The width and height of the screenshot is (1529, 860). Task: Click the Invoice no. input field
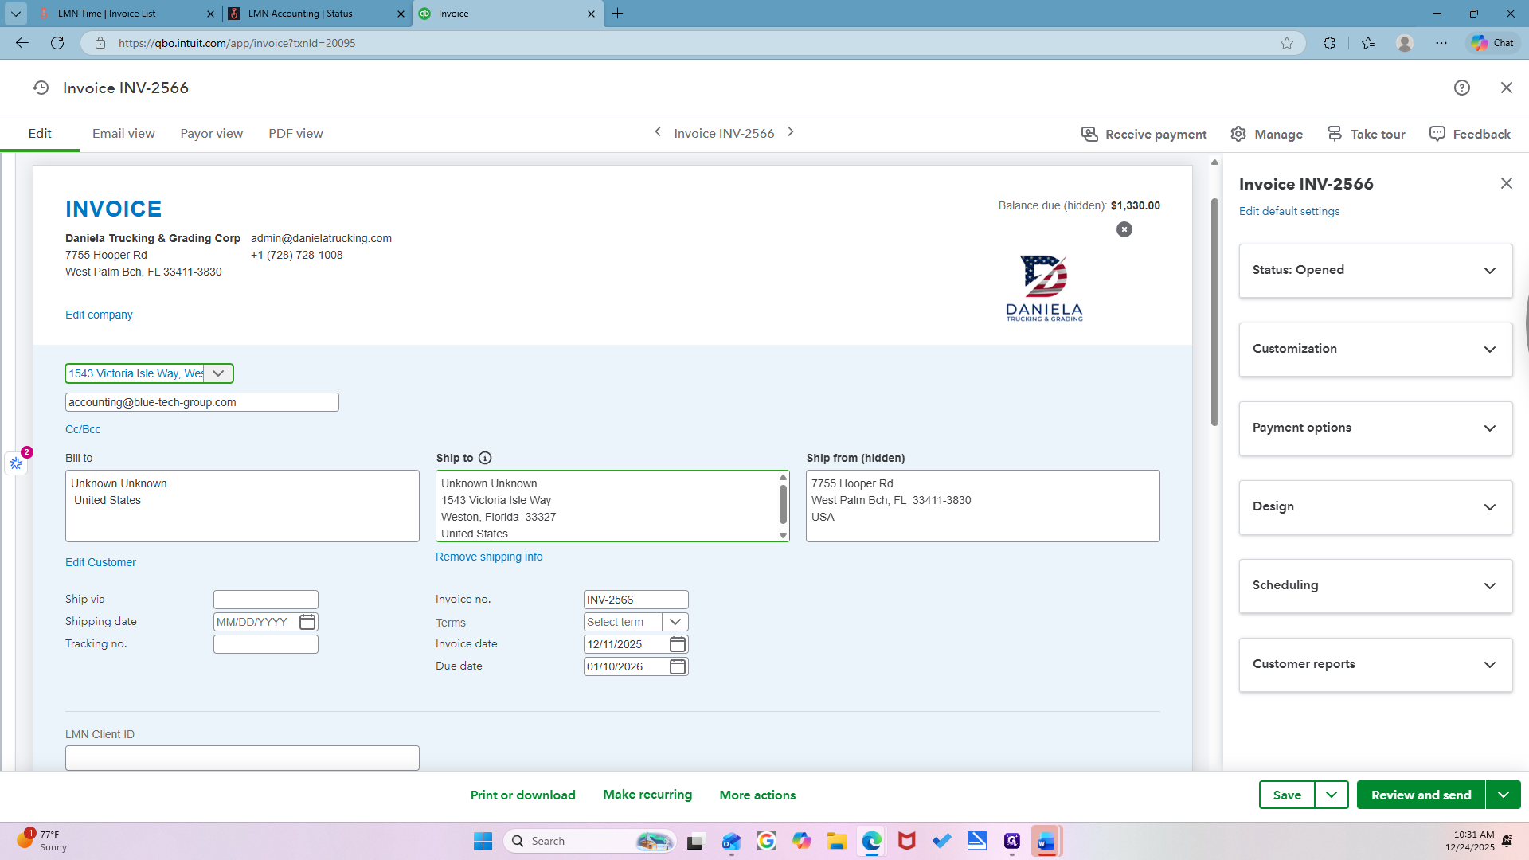635,600
